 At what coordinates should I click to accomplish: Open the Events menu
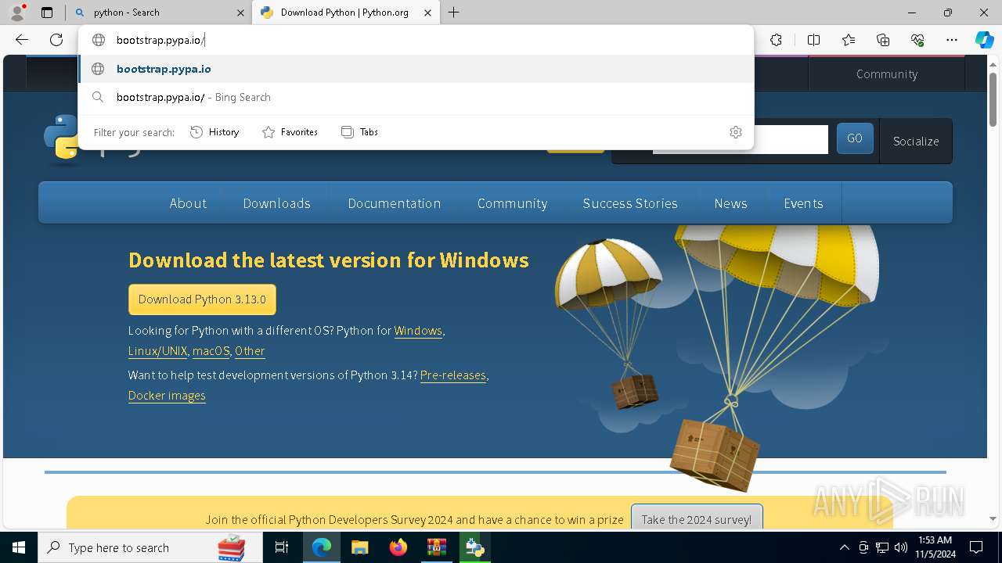(803, 203)
